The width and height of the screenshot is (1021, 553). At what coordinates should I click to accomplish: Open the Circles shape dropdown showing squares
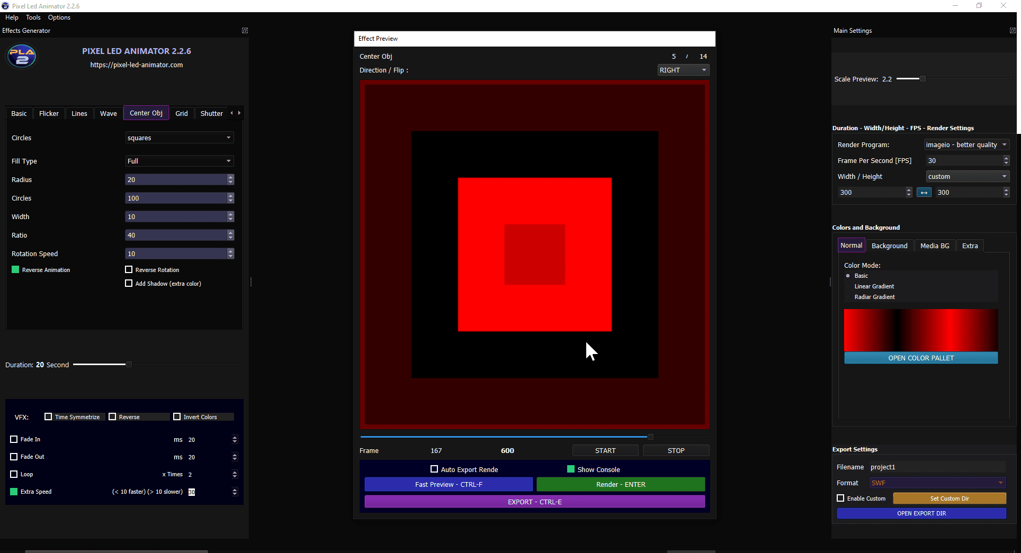click(179, 138)
